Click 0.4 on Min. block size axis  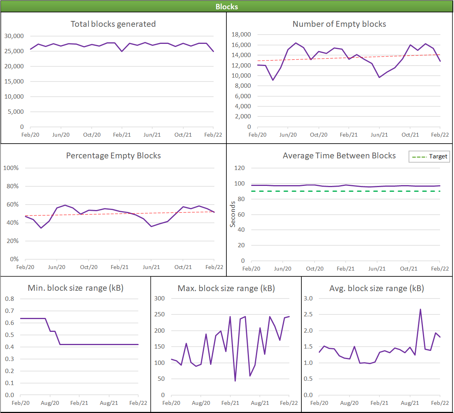[9, 347]
